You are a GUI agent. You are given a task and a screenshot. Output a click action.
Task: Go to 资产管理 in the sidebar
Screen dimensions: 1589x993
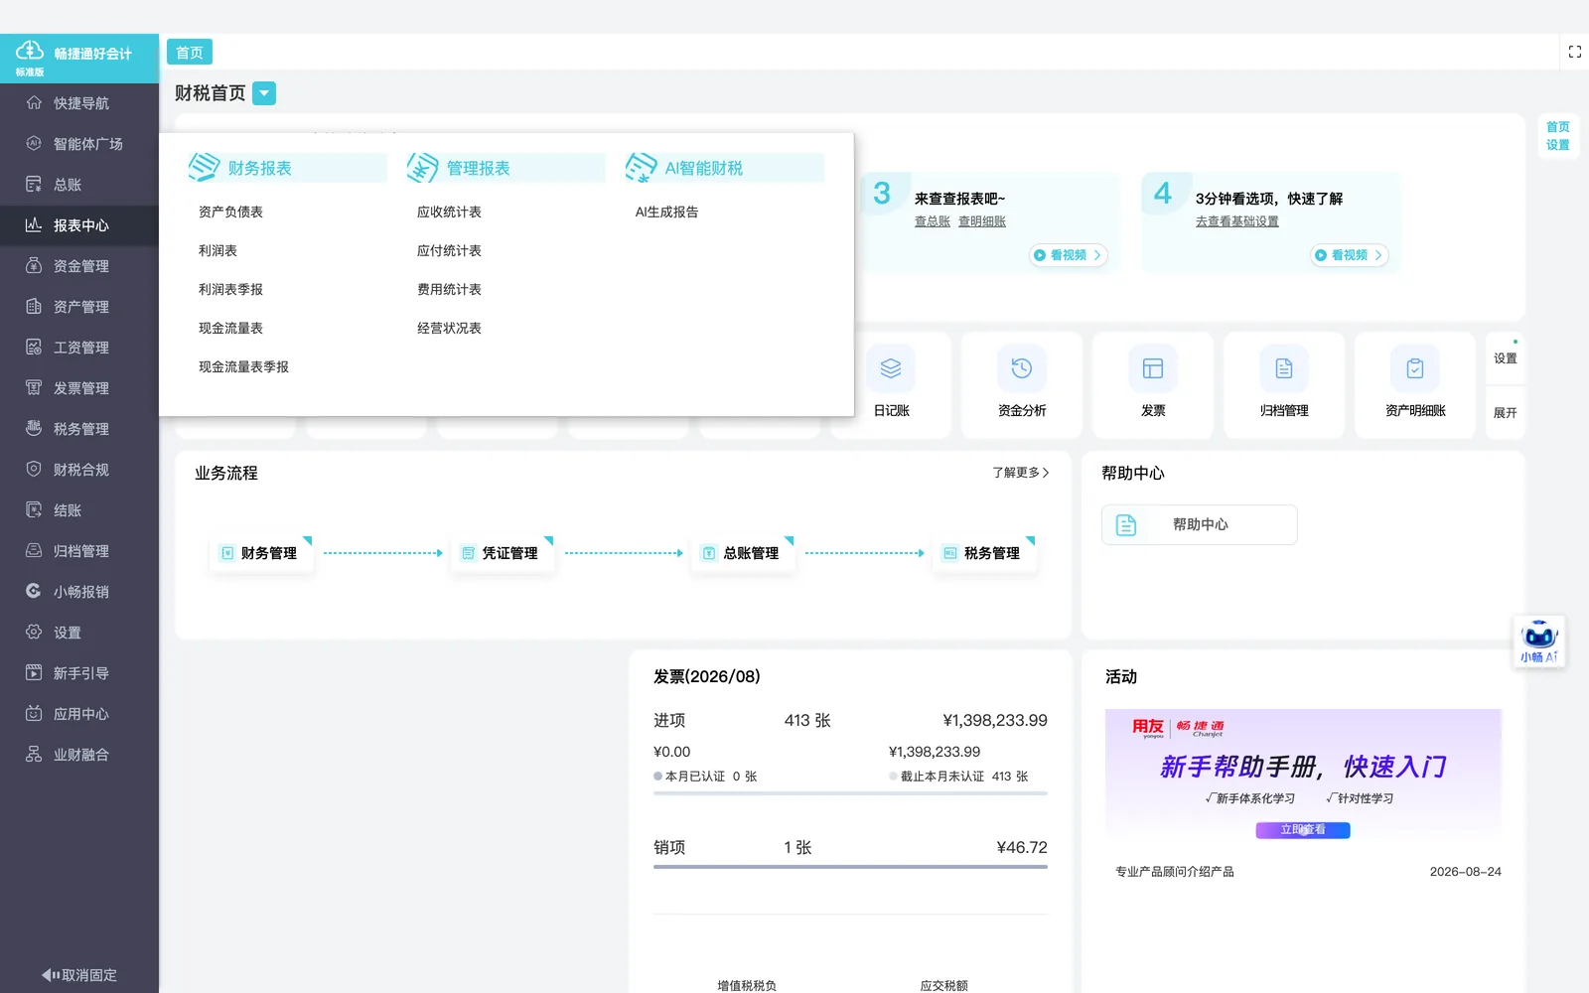pyautogui.click(x=79, y=307)
